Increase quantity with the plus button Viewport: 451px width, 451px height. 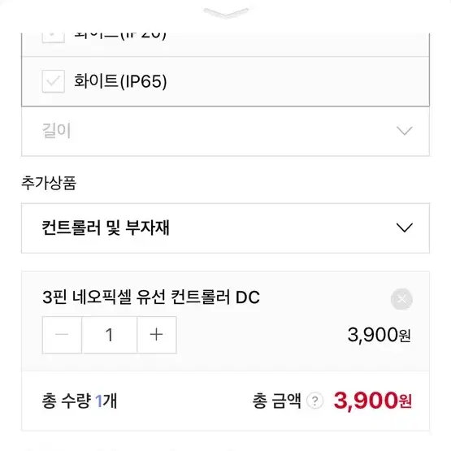157,335
